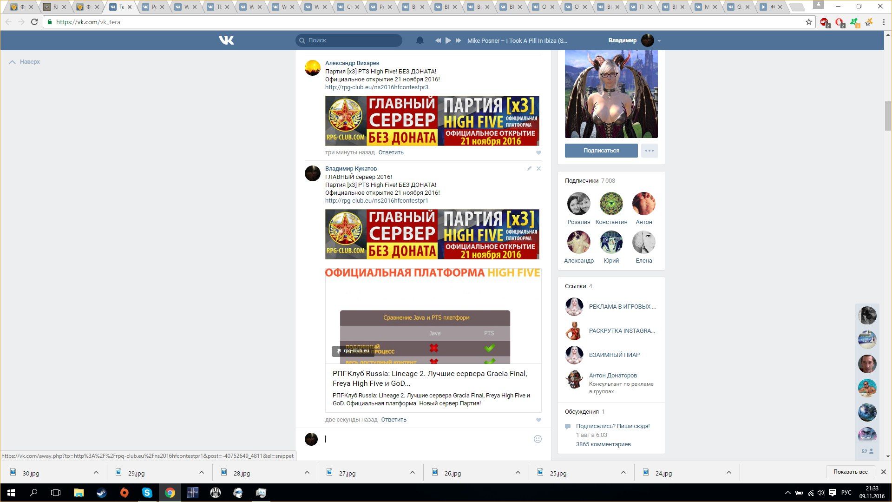Skip to previous track in header player
Screen dimensions: 892x502
pos(438,40)
